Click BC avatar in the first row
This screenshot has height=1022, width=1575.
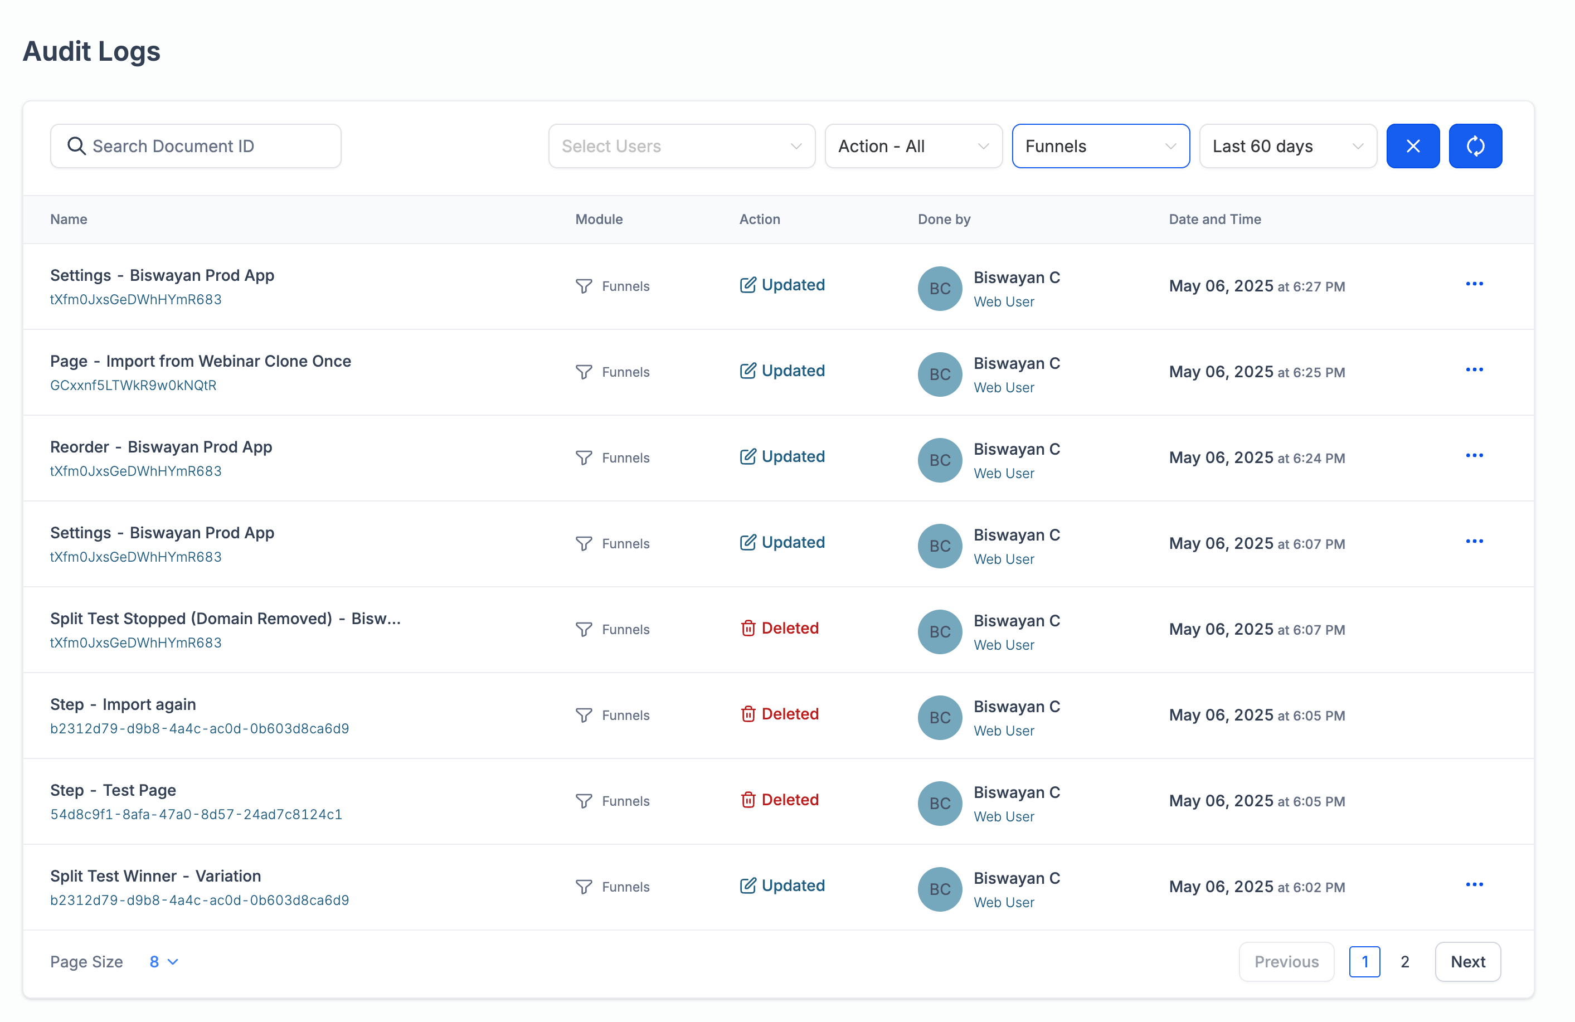pyautogui.click(x=939, y=289)
